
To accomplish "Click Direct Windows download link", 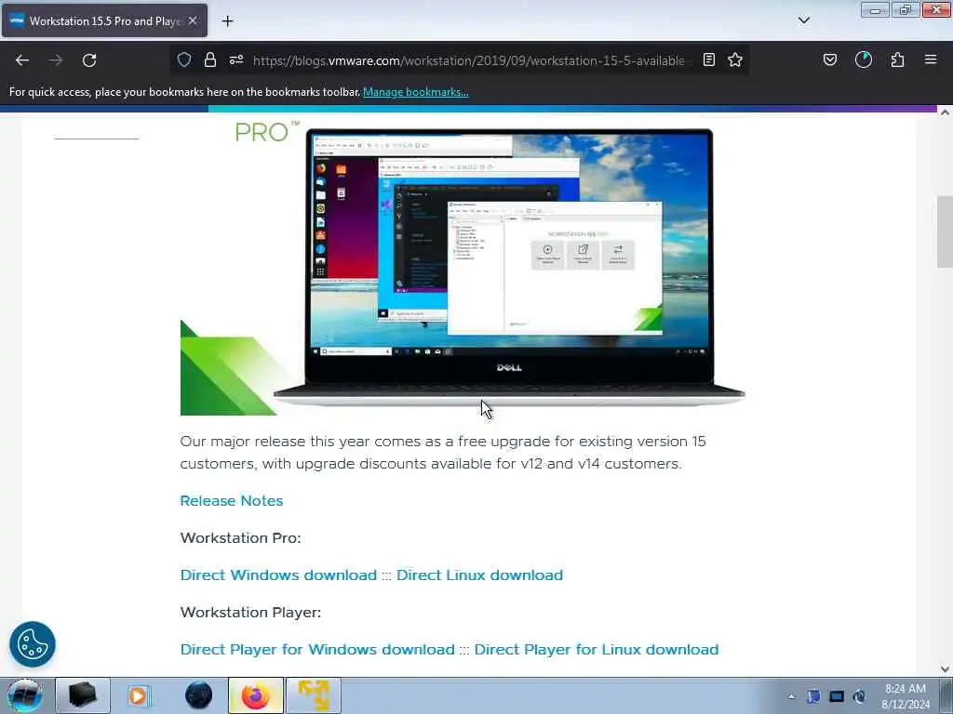I will 278,575.
